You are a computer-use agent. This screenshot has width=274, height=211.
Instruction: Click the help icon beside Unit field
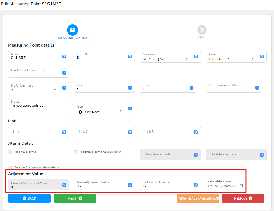130,88
